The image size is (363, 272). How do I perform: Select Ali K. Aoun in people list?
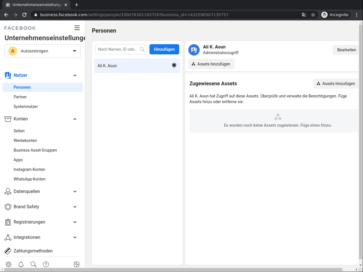coord(137,66)
